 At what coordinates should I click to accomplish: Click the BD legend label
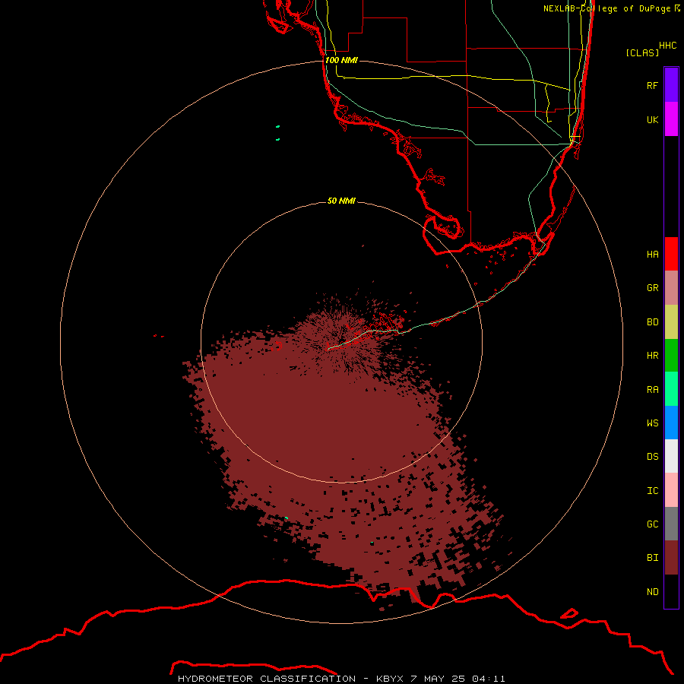652,322
